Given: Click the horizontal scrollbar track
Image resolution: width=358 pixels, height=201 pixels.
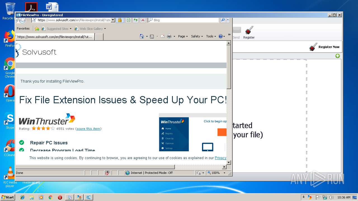Looking at the screenshot, I should (198, 167).
